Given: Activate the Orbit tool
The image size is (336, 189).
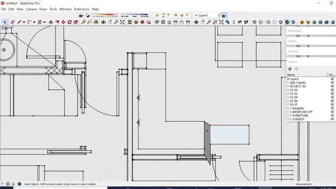Looking at the screenshot, I should [x=103, y=22].
